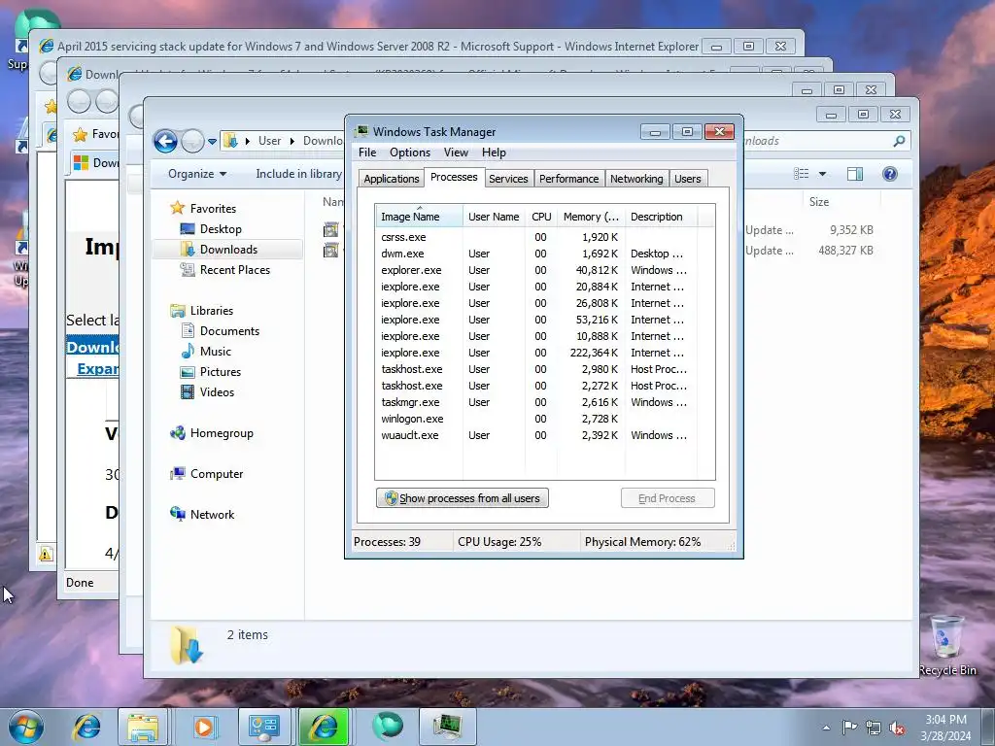Viewport: 995px width, 746px height.
Task: Open Task Manager File menu
Action: pyautogui.click(x=366, y=153)
